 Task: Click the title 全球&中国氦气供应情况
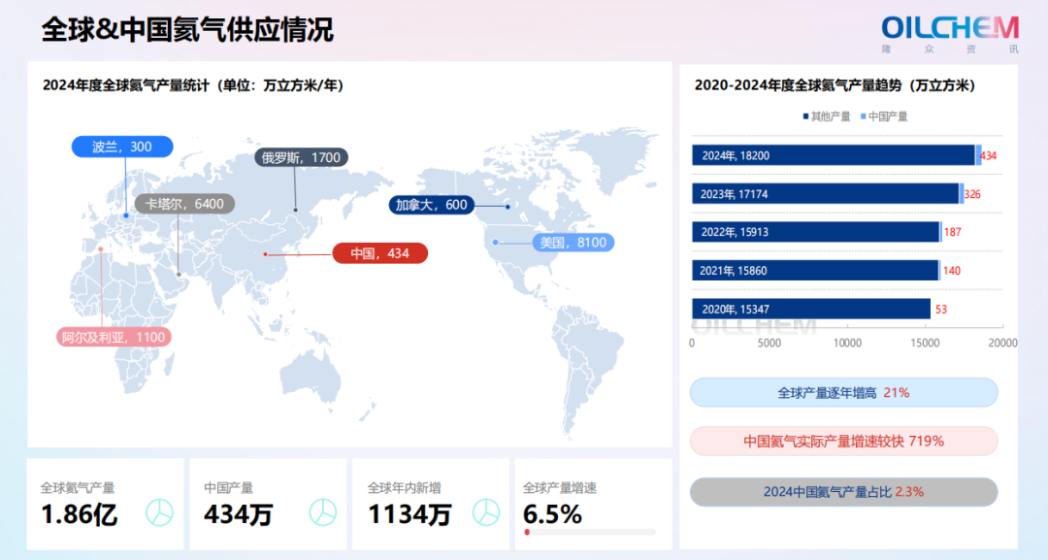[187, 30]
